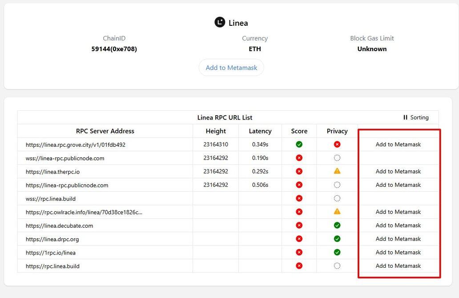Click the Privacy icon for https://rpc.linea.build
The height and width of the screenshot is (298, 459).
[337, 266]
